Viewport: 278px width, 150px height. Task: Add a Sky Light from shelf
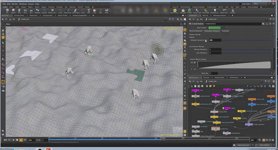(183, 11)
